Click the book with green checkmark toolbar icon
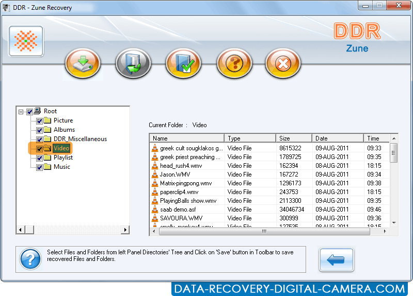 point(184,63)
